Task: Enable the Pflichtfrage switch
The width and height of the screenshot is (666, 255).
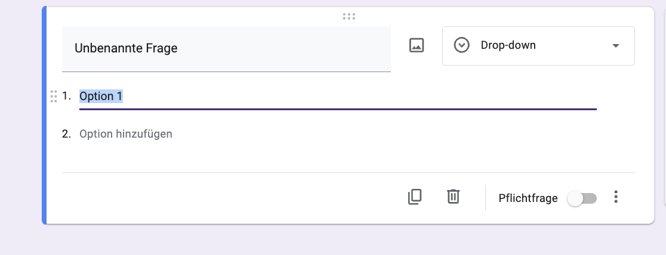Action: click(581, 198)
